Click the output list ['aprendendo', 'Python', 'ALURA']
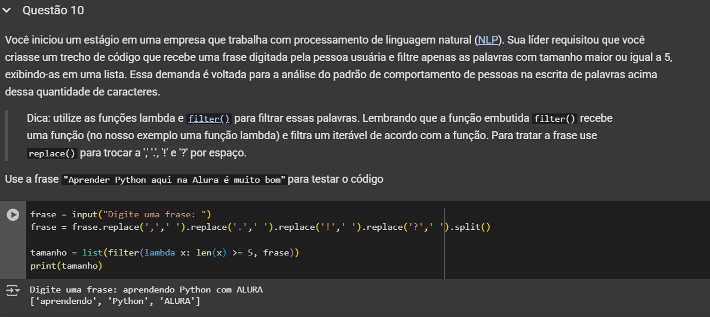Image resolution: width=710 pixels, height=317 pixels. (x=115, y=301)
